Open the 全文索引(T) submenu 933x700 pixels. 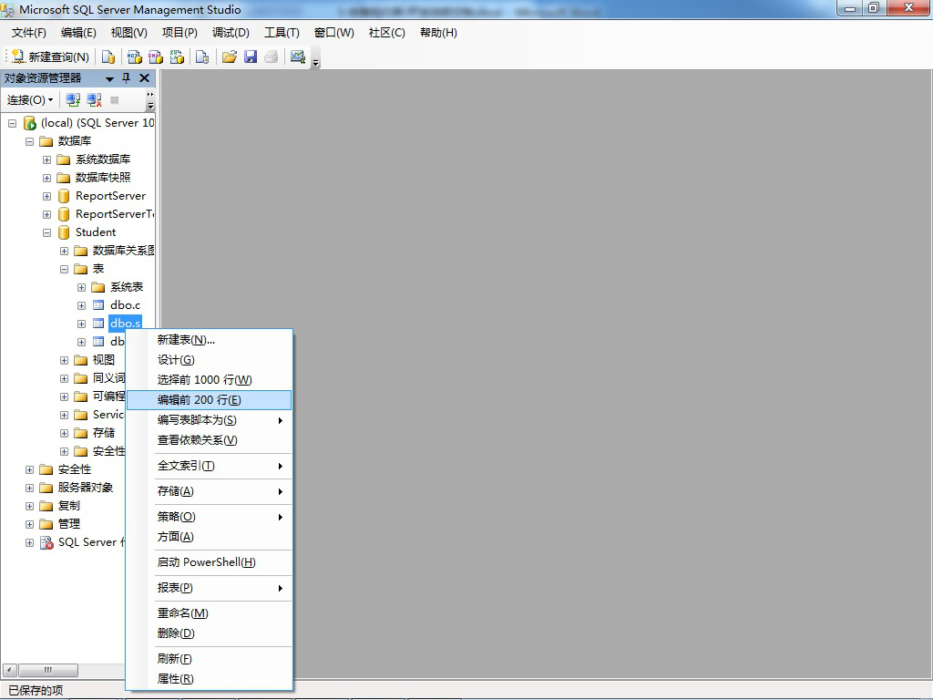click(x=210, y=466)
